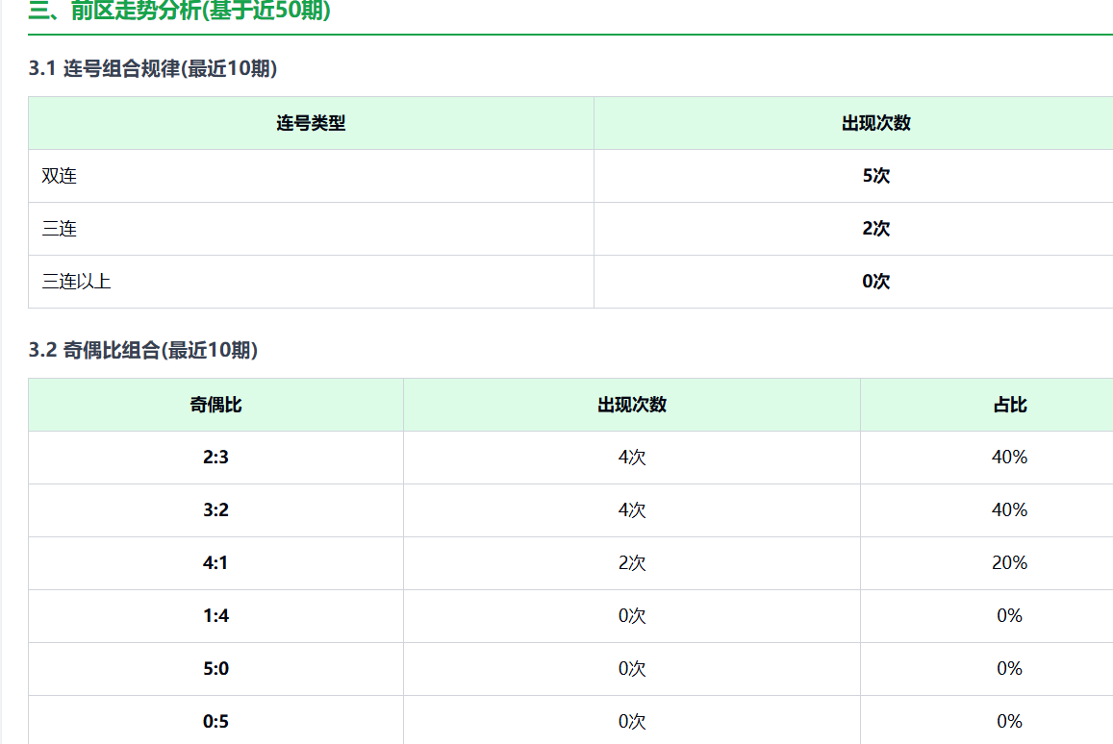
Task: Click the 三、前区走势分析 section heading
Action: coord(180,12)
